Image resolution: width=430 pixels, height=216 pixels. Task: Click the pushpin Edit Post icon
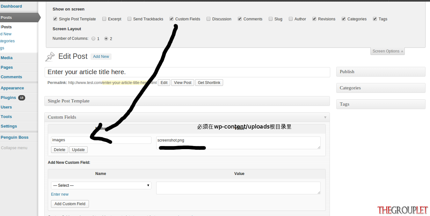coord(50,57)
